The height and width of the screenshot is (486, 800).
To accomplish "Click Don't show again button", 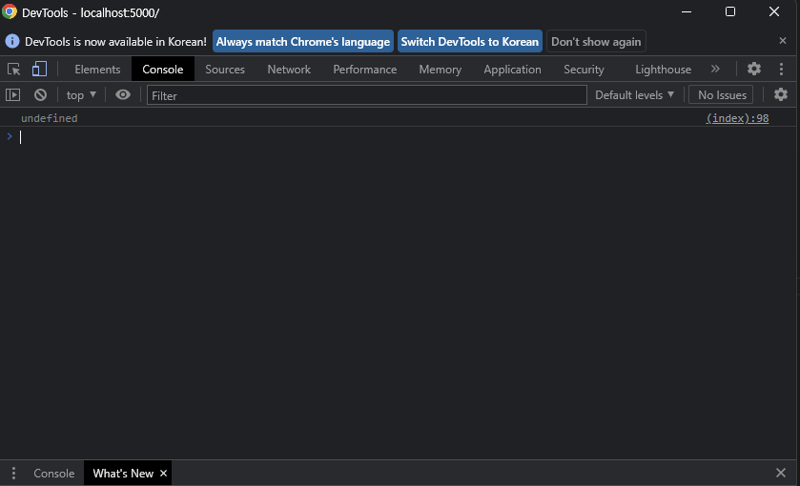I will 596,42.
